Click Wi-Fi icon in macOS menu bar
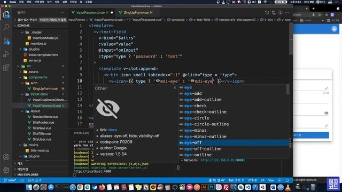 265,2
